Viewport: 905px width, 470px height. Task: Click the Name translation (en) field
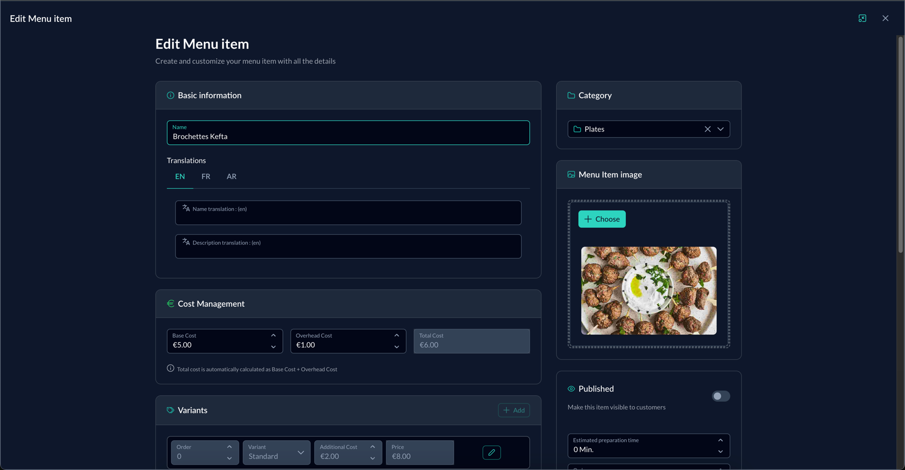coord(348,213)
